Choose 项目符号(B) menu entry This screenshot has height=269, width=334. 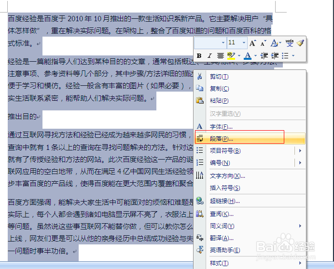coord(225,151)
